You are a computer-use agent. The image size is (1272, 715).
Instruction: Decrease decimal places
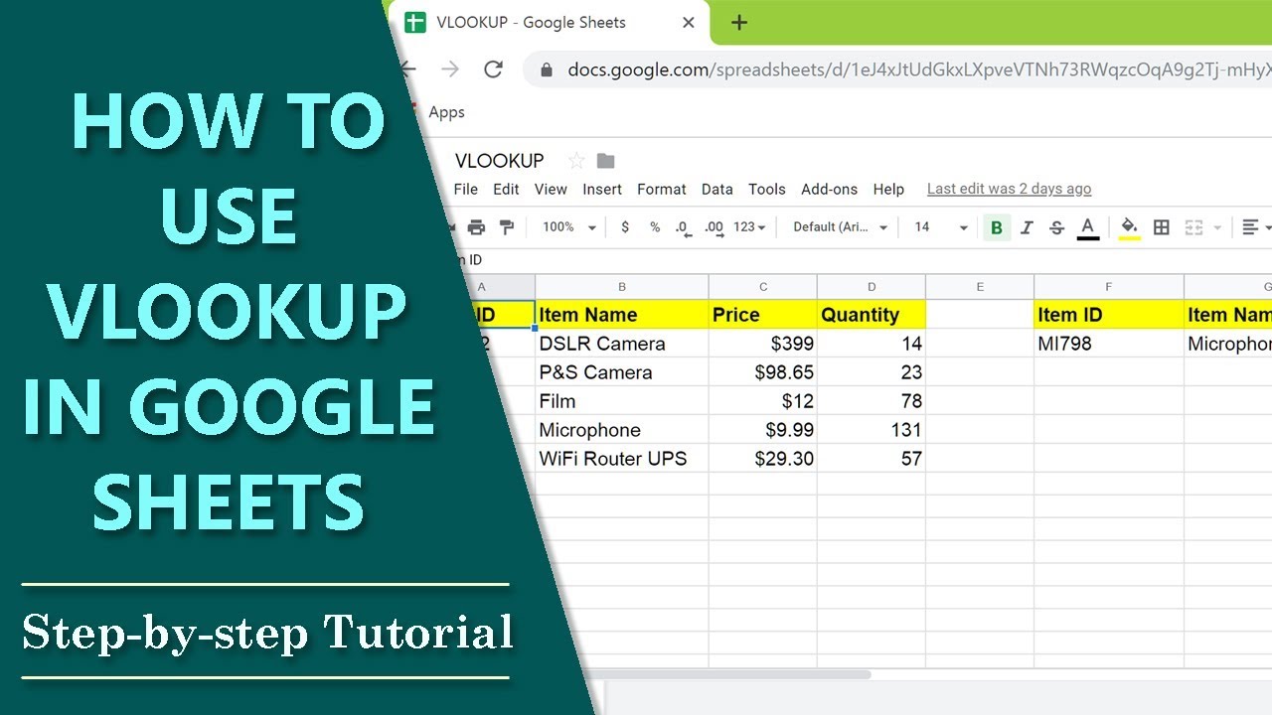(683, 227)
